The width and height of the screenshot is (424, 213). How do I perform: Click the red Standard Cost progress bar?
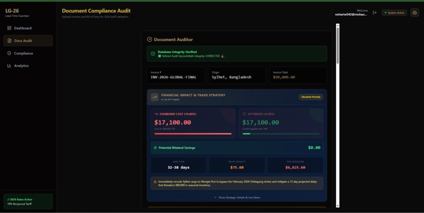[193, 134]
